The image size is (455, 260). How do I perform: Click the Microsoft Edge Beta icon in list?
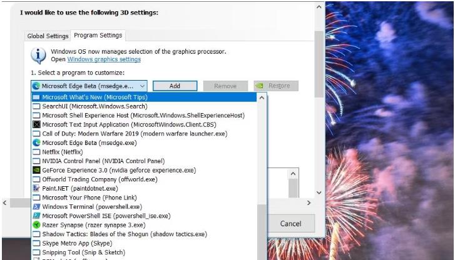tap(36, 142)
